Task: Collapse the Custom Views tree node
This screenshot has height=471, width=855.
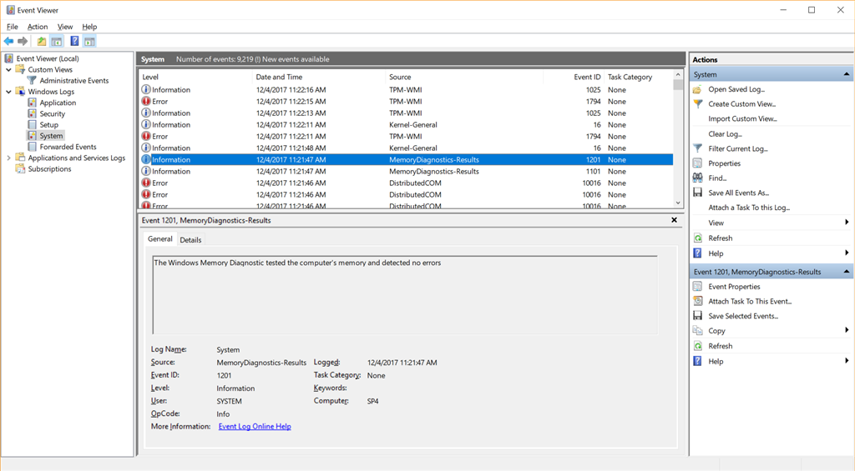Action: 8,70
